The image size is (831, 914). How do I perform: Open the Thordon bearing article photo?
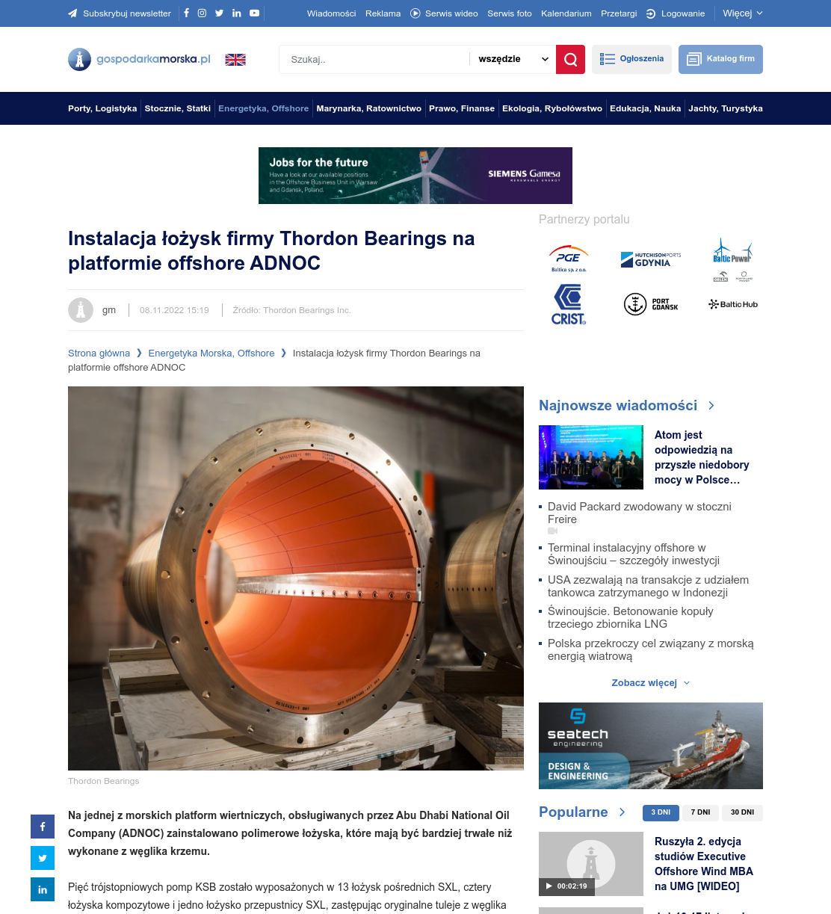[x=296, y=578]
